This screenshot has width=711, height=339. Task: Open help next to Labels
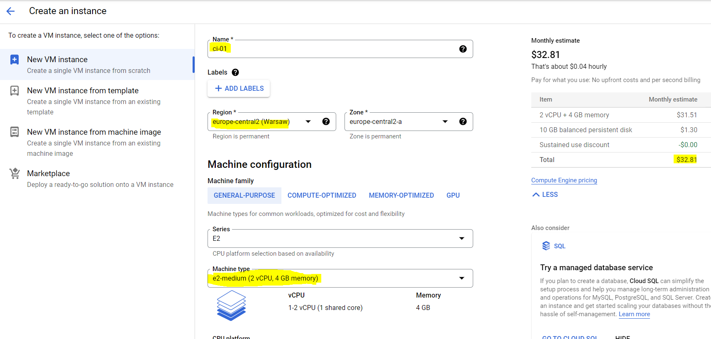[x=235, y=72]
